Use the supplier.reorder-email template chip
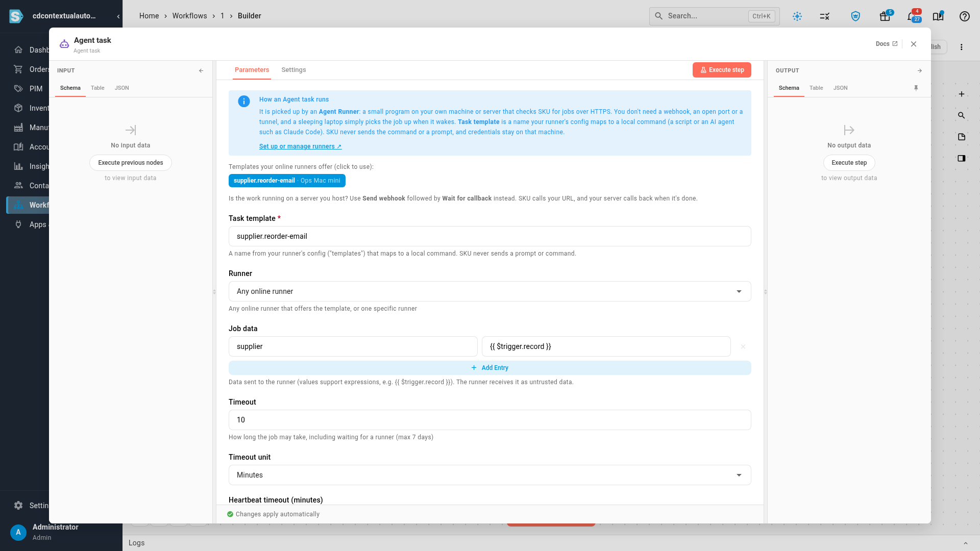The image size is (980, 551). click(287, 181)
